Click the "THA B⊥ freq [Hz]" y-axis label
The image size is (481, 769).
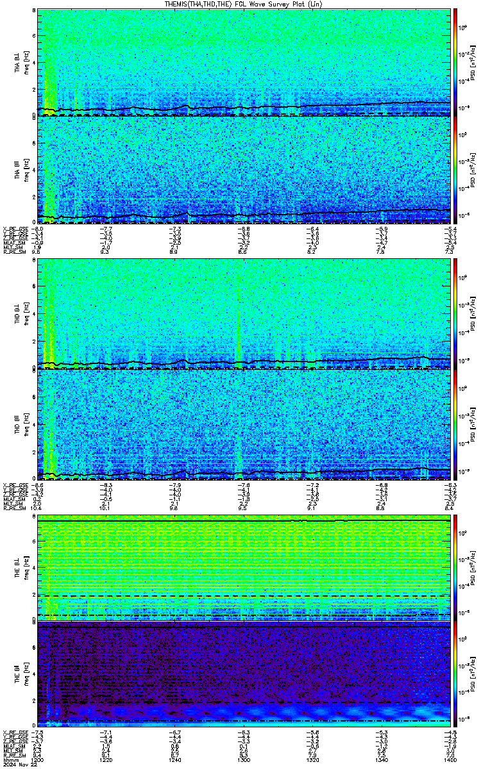(x=21, y=63)
